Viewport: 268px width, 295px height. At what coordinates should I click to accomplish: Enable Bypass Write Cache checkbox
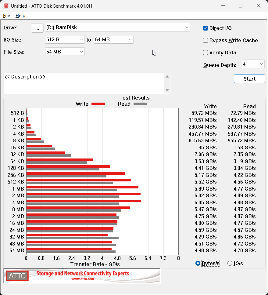pyautogui.click(x=205, y=40)
